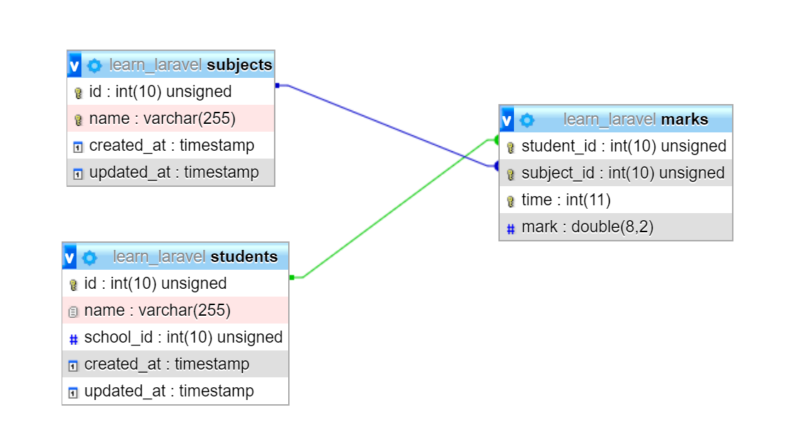Screen dimensions: 800x429
Task: Select the learn_laravel students table title
Action: pyautogui.click(x=195, y=256)
